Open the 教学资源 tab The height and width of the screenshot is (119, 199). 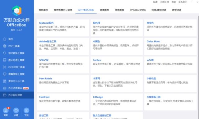(x=177, y=10)
